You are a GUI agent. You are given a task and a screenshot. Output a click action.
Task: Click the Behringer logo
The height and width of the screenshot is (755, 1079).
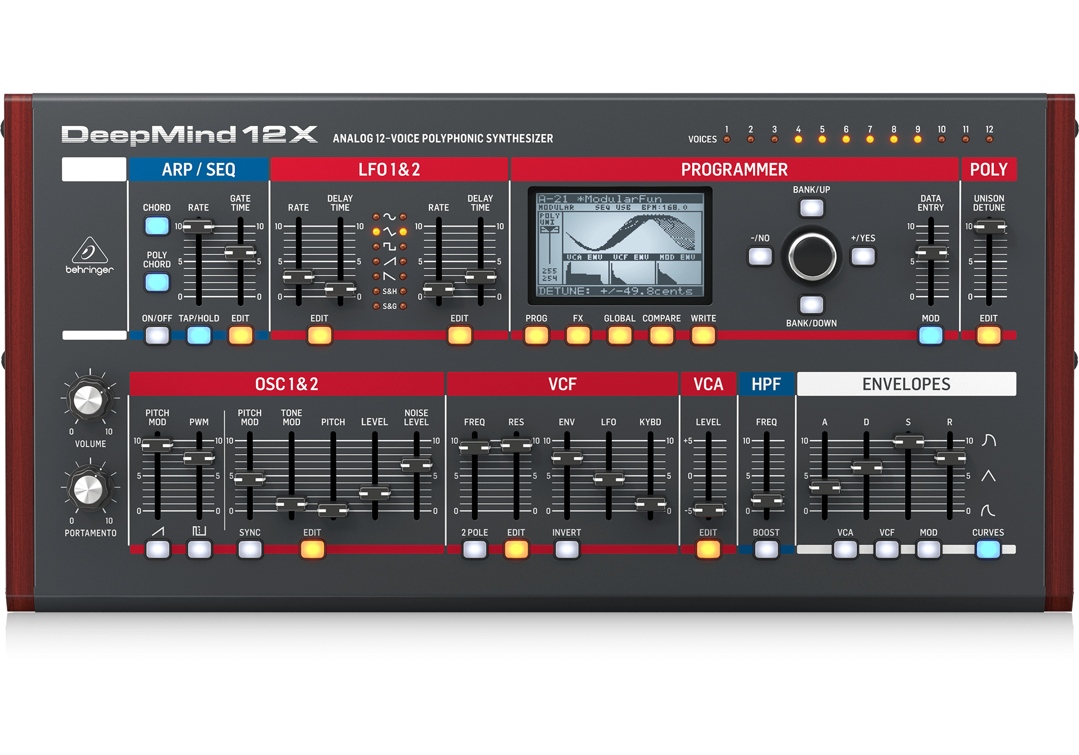(x=90, y=256)
